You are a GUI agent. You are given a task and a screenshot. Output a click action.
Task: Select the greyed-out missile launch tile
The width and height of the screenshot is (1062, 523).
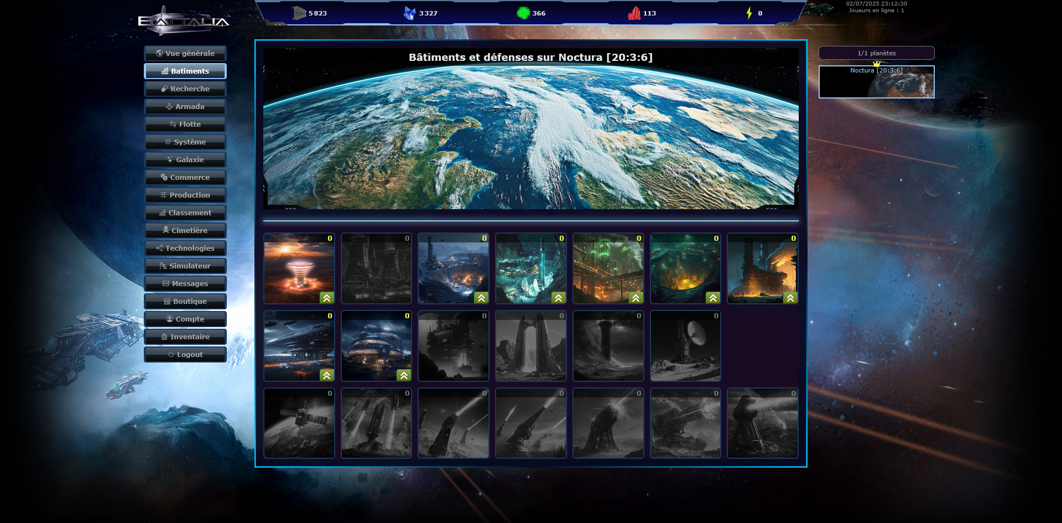click(376, 423)
